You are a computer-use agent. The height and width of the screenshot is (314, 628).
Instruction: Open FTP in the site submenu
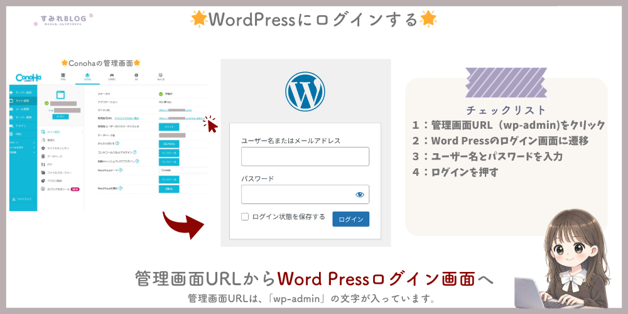point(46,165)
